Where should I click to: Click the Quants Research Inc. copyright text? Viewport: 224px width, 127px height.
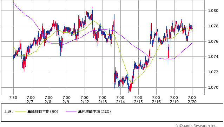point(196,126)
